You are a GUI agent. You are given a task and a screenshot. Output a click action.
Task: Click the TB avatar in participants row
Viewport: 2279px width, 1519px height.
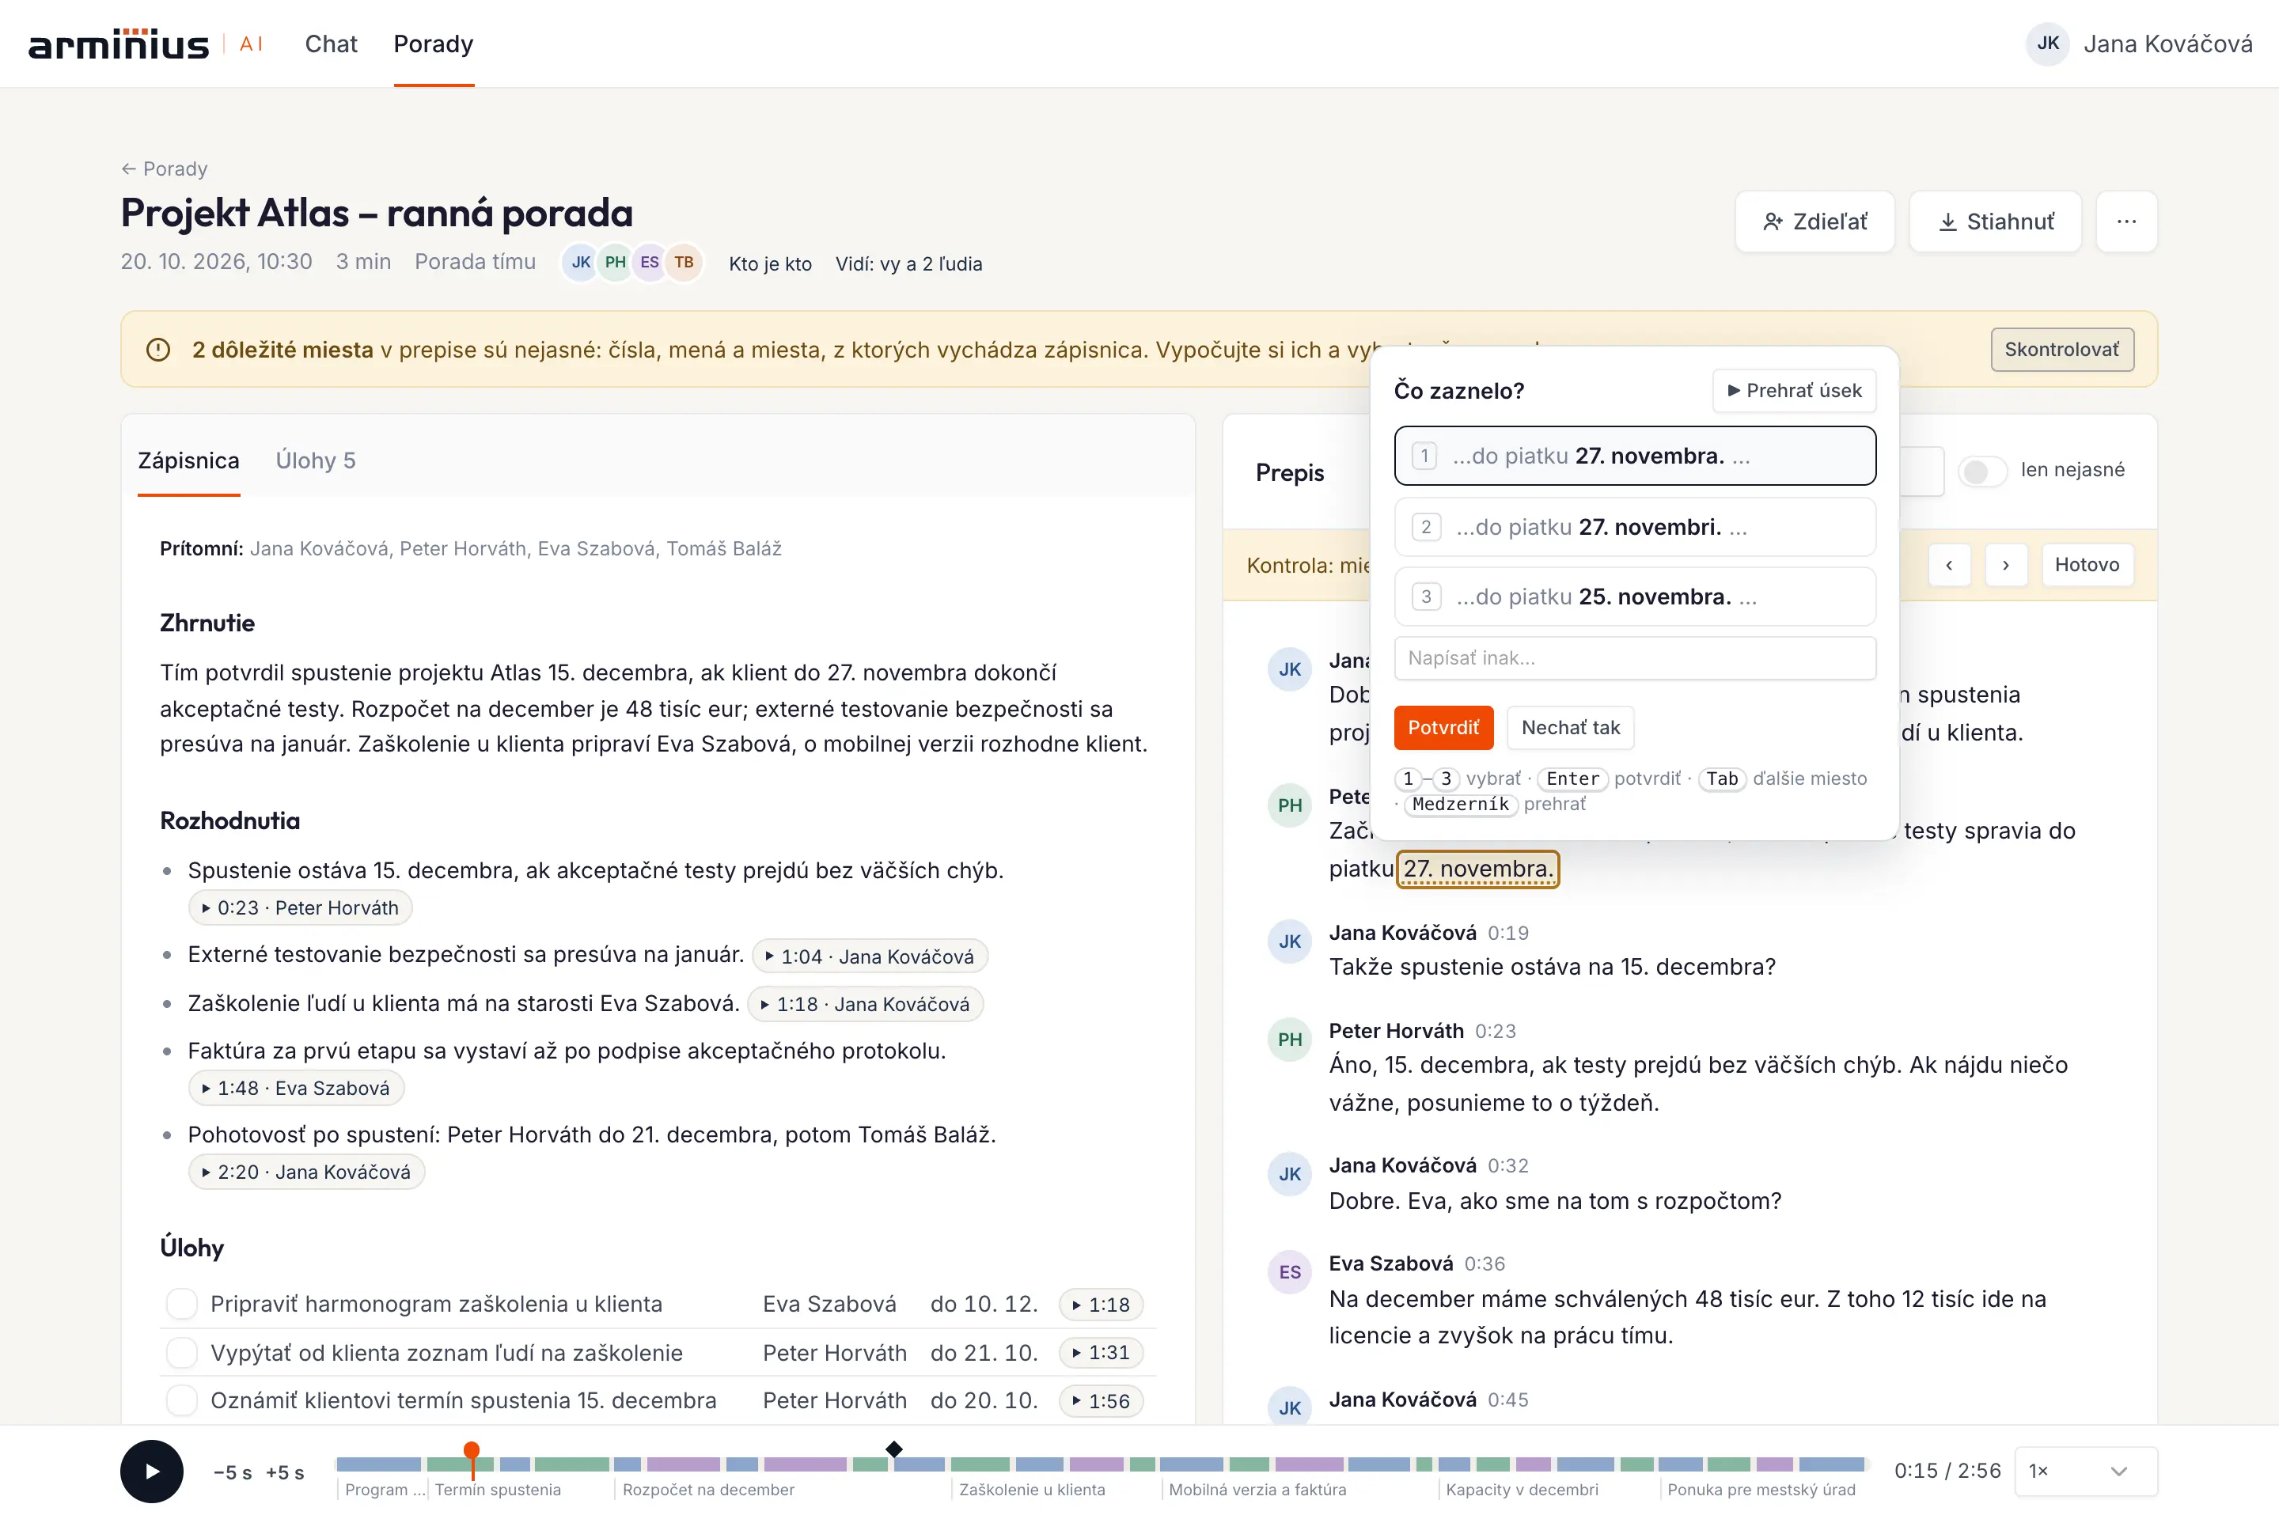pos(684,263)
